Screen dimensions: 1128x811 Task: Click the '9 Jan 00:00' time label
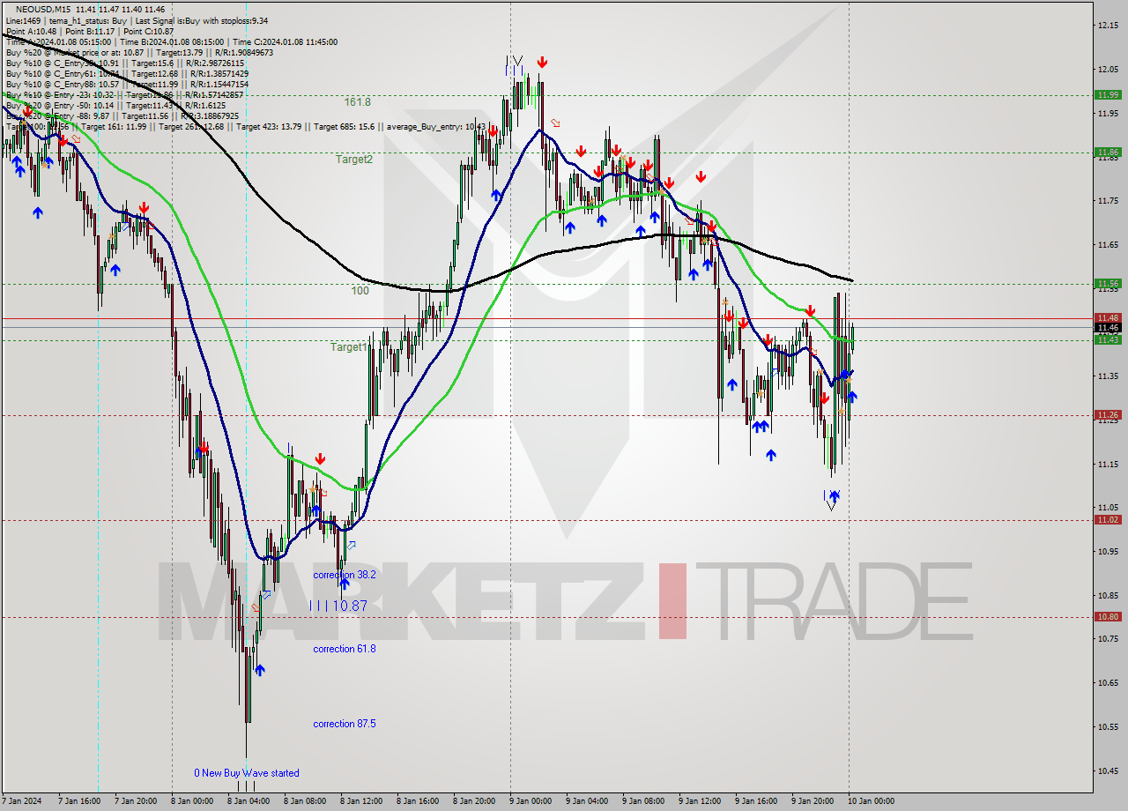[x=530, y=801]
